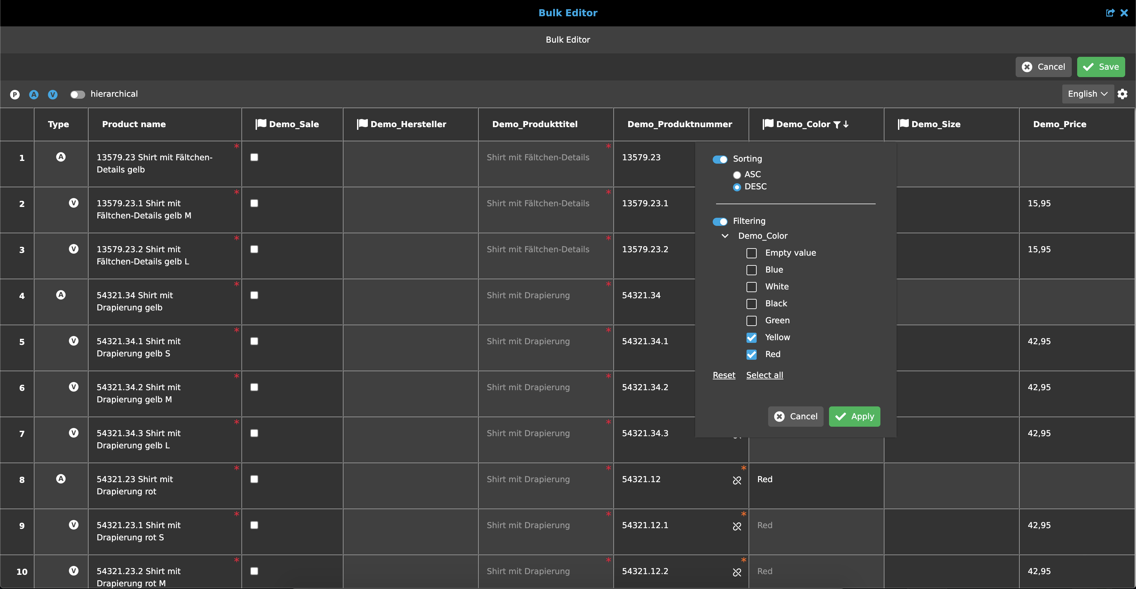This screenshot has width=1136, height=589.
Task: Click the Select all link
Action: point(764,375)
